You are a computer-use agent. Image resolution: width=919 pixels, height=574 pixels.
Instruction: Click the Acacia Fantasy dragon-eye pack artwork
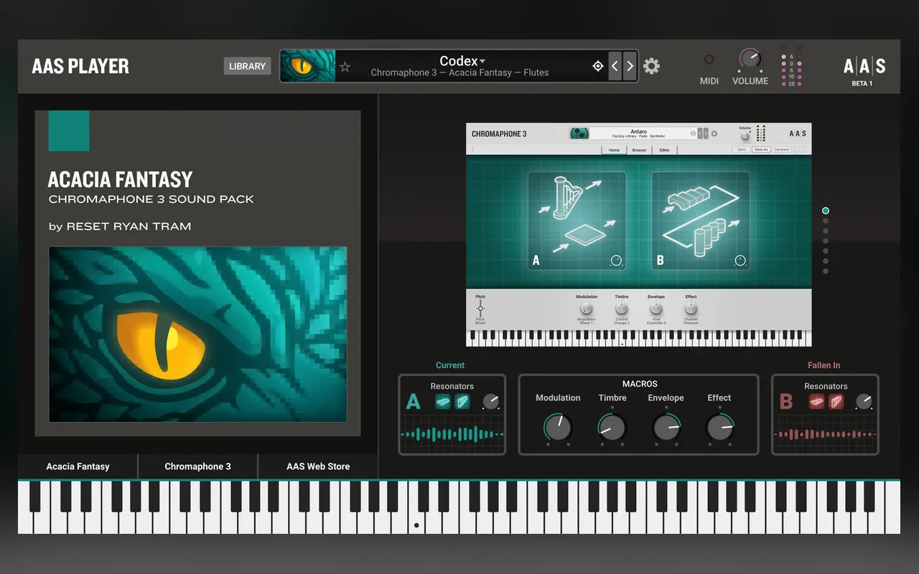click(x=198, y=334)
